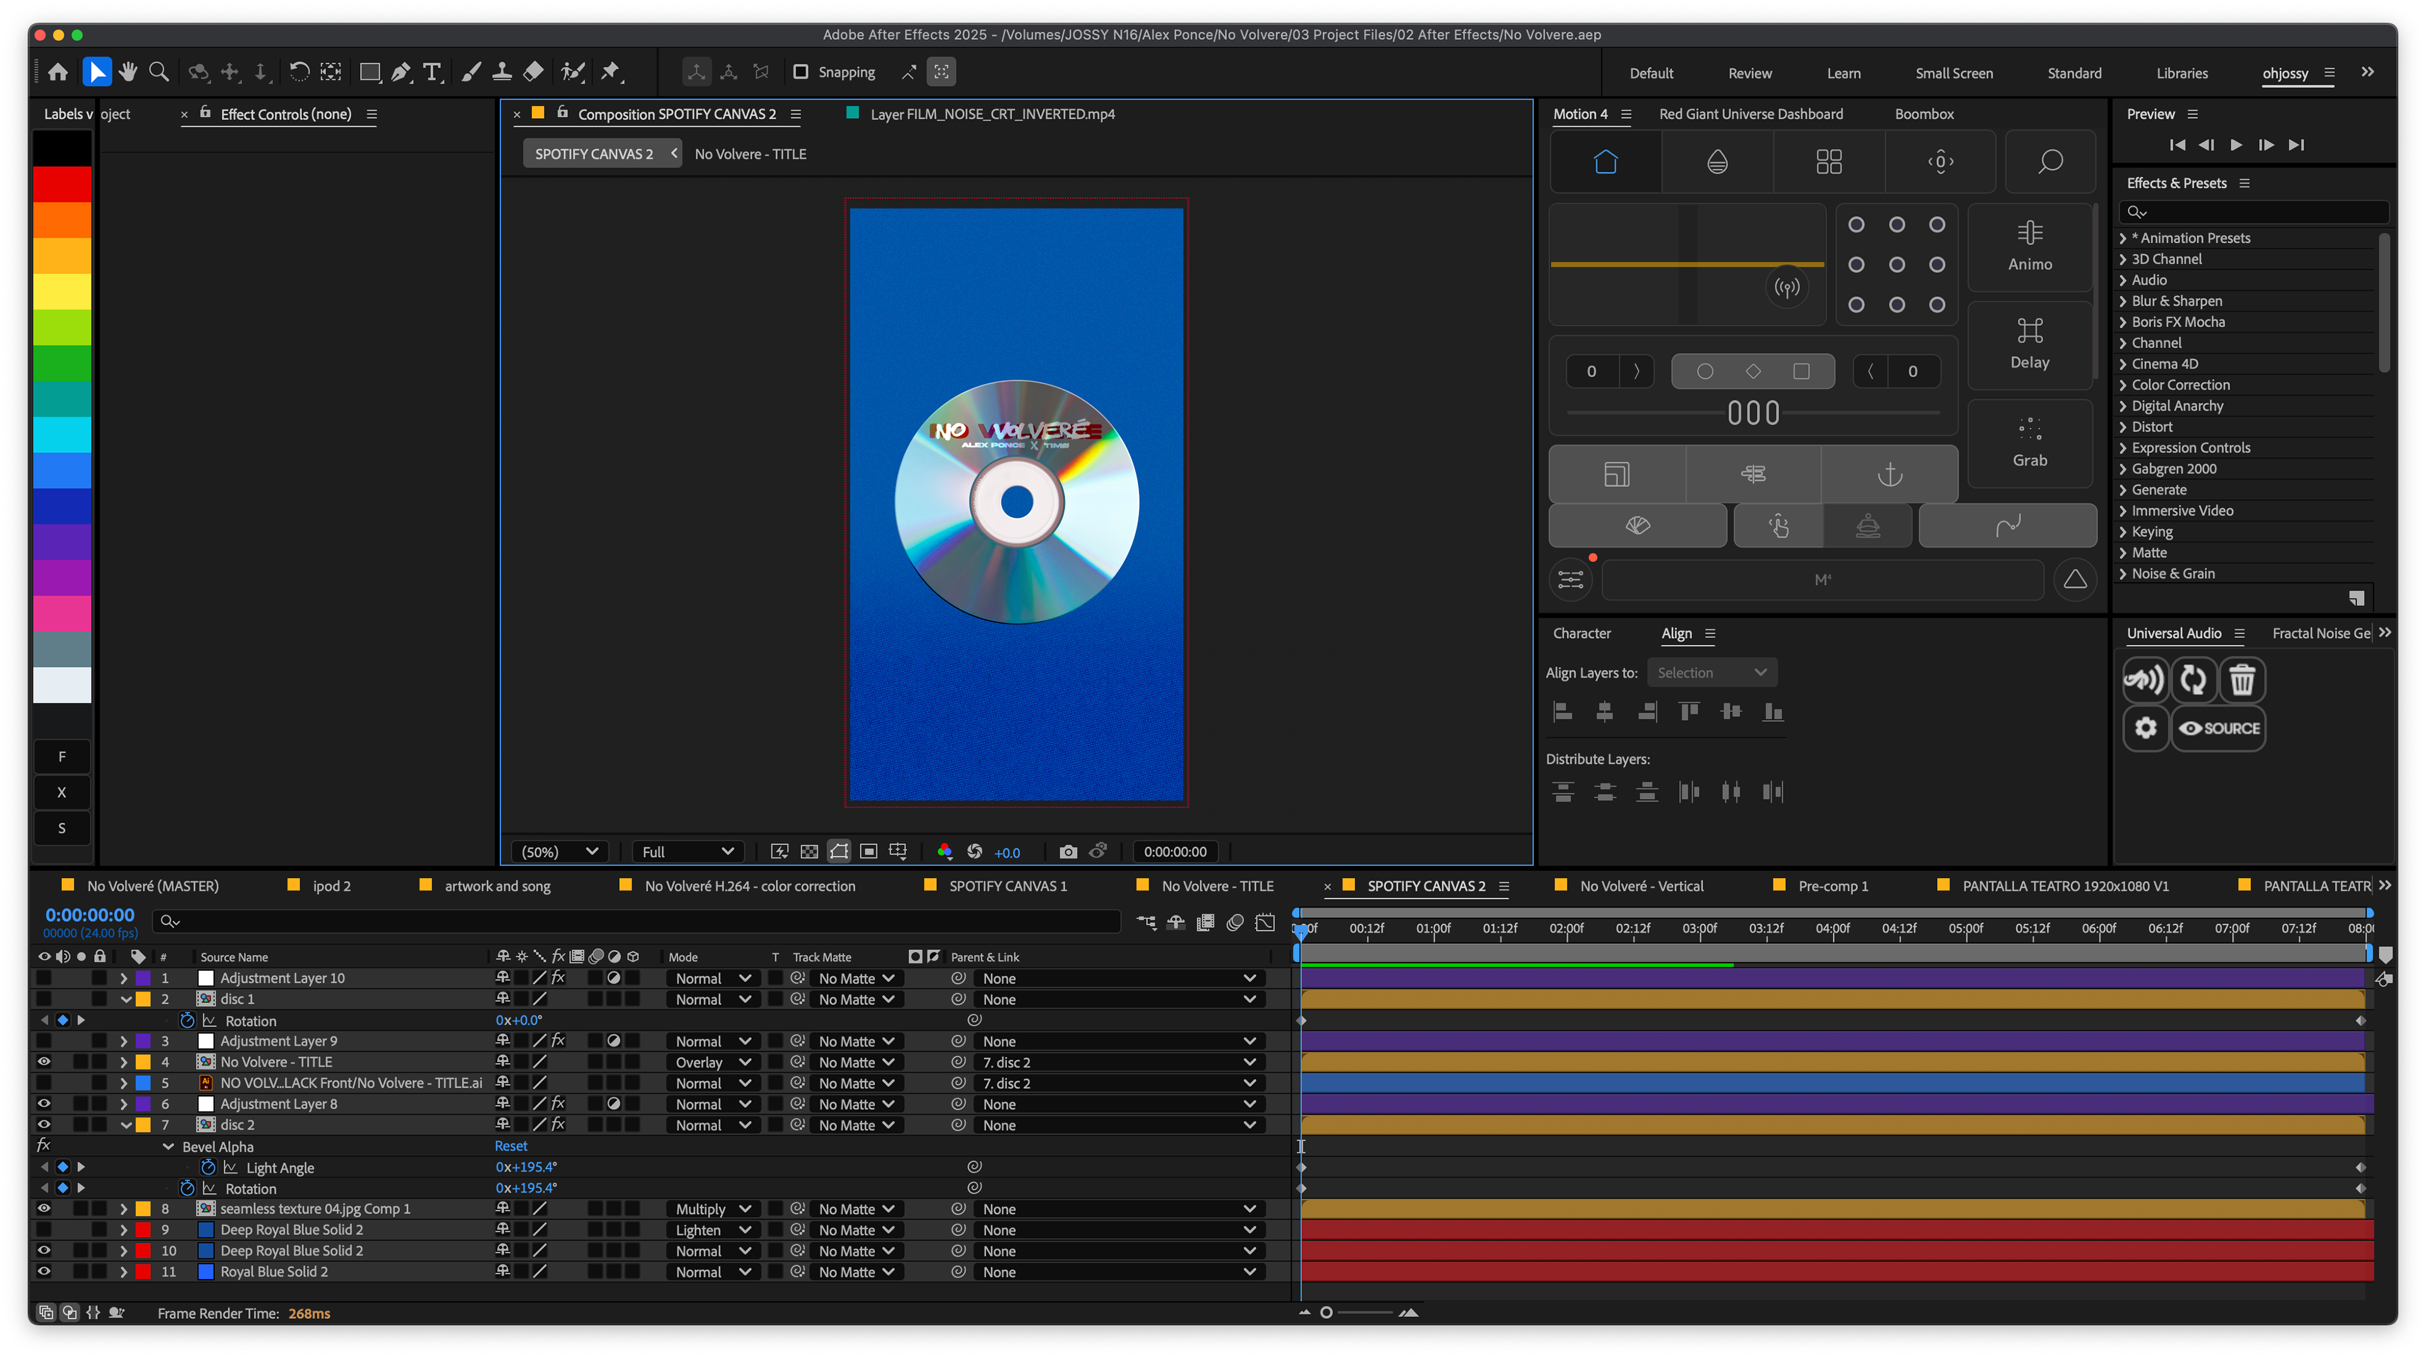This screenshot has width=2426, height=1358.
Task: Jump to first frame in Preview
Action: [2176, 144]
